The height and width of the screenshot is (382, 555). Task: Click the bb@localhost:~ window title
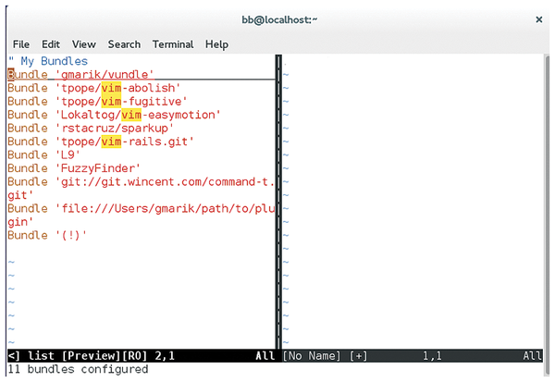(x=279, y=19)
